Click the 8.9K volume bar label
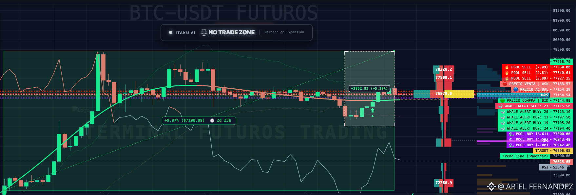 pos(544,95)
